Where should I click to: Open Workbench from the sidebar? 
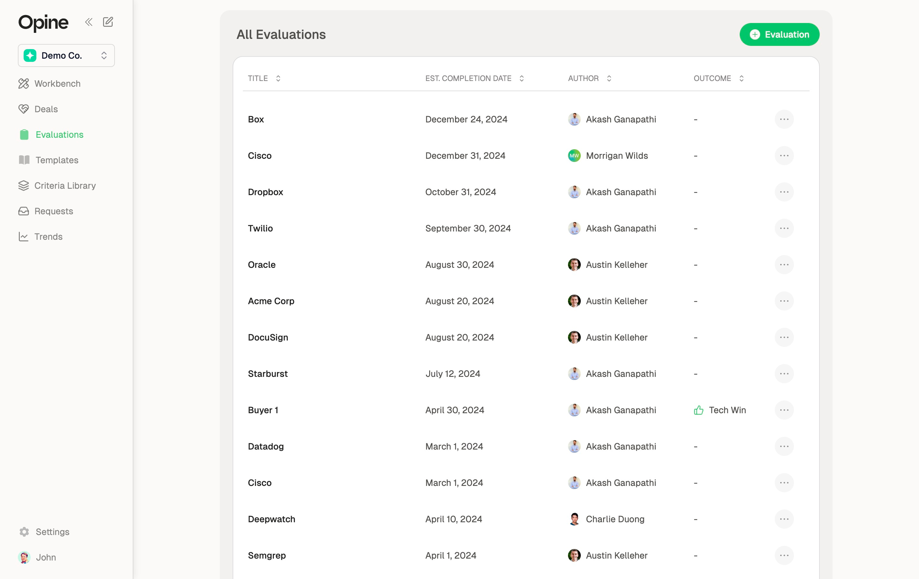point(57,84)
